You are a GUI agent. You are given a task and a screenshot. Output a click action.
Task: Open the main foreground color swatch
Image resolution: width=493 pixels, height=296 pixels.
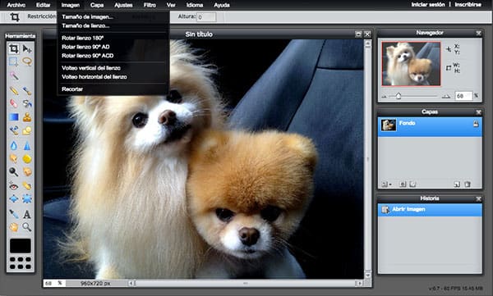pyautogui.click(x=21, y=245)
